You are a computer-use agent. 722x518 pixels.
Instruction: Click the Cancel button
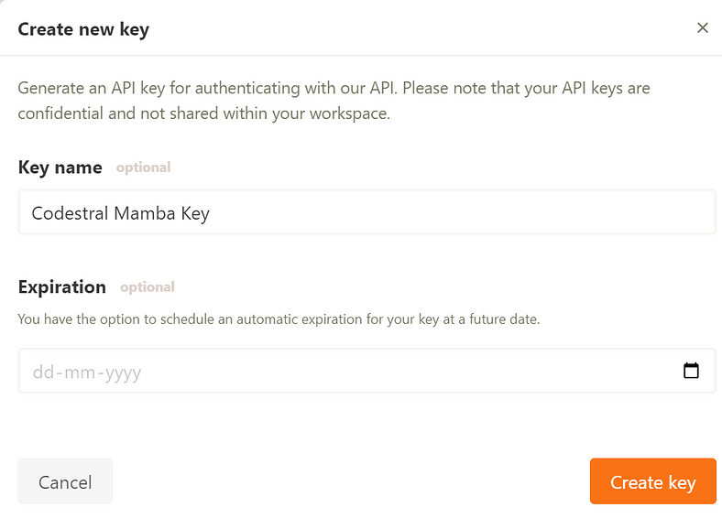tap(65, 481)
